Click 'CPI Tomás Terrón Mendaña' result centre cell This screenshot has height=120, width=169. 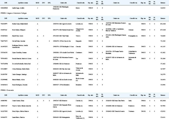click(114, 52)
